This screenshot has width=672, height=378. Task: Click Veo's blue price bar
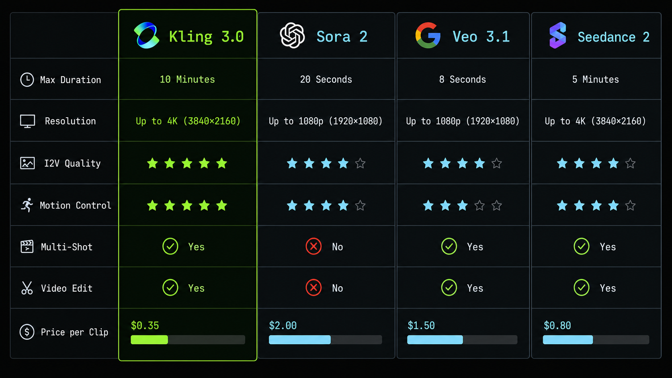435,340
